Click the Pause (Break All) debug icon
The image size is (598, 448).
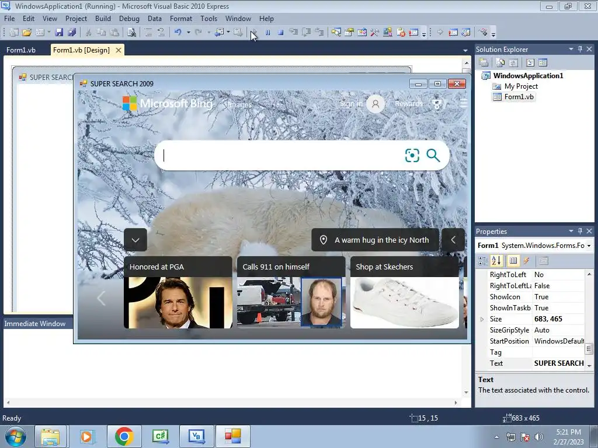pos(267,33)
